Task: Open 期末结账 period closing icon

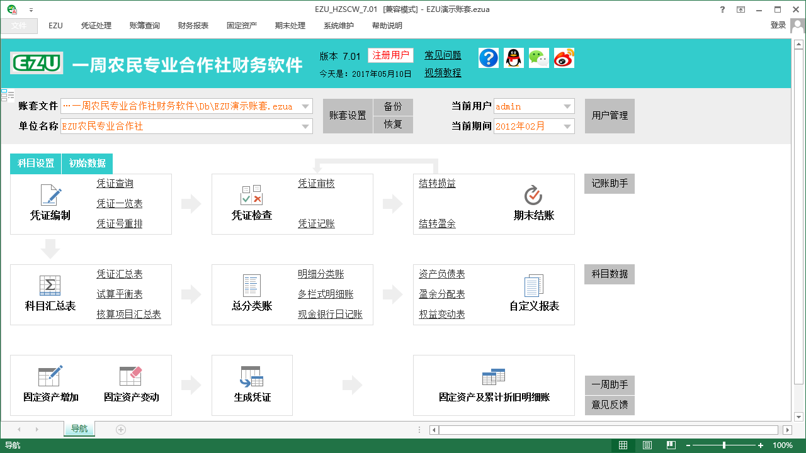Action: tap(533, 195)
